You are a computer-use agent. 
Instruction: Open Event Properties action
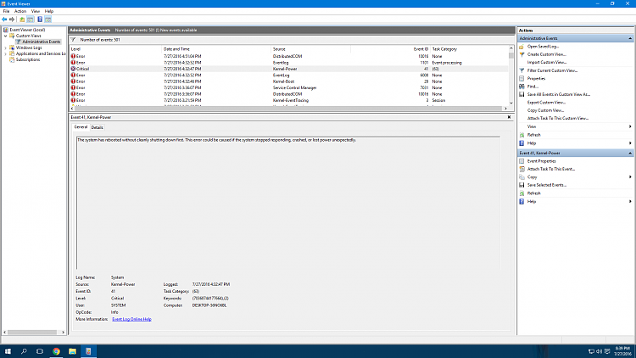pos(541,161)
